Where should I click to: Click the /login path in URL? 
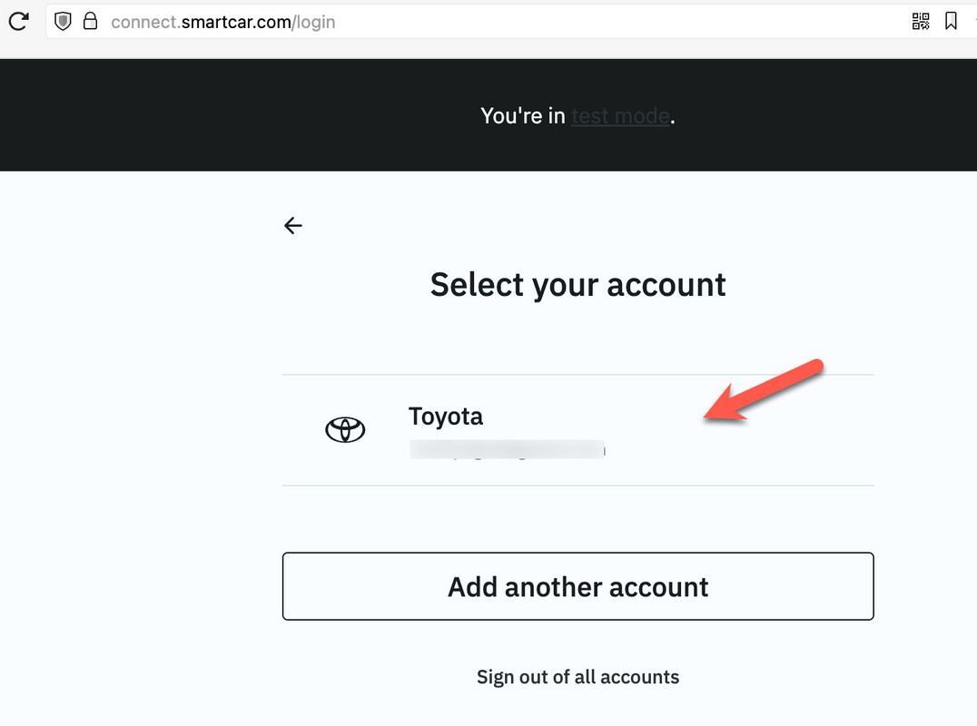pyautogui.click(x=314, y=22)
